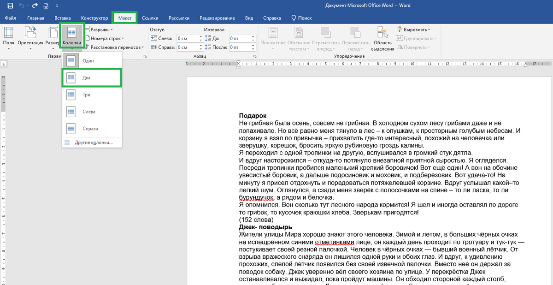Click the Поиск lightbulb search box

[302, 18]
